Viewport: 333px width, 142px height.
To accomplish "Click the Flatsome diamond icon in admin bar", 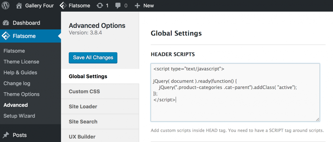I will 63,6.
